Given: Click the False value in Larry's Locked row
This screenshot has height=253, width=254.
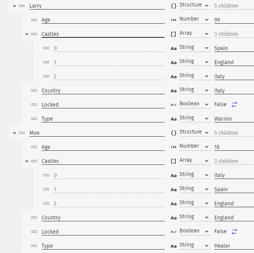Looking at the screenshot, I should [x=220, y=104].
